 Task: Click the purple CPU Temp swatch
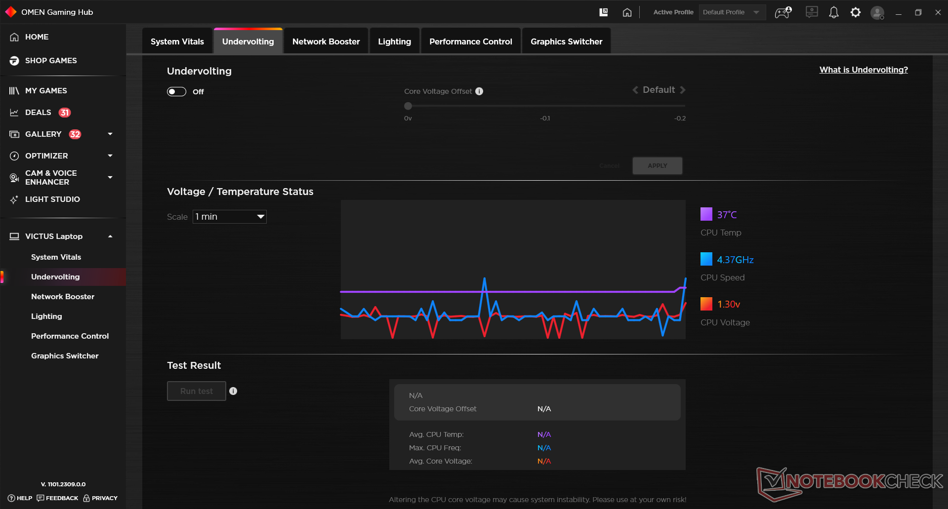pos(706,214)
